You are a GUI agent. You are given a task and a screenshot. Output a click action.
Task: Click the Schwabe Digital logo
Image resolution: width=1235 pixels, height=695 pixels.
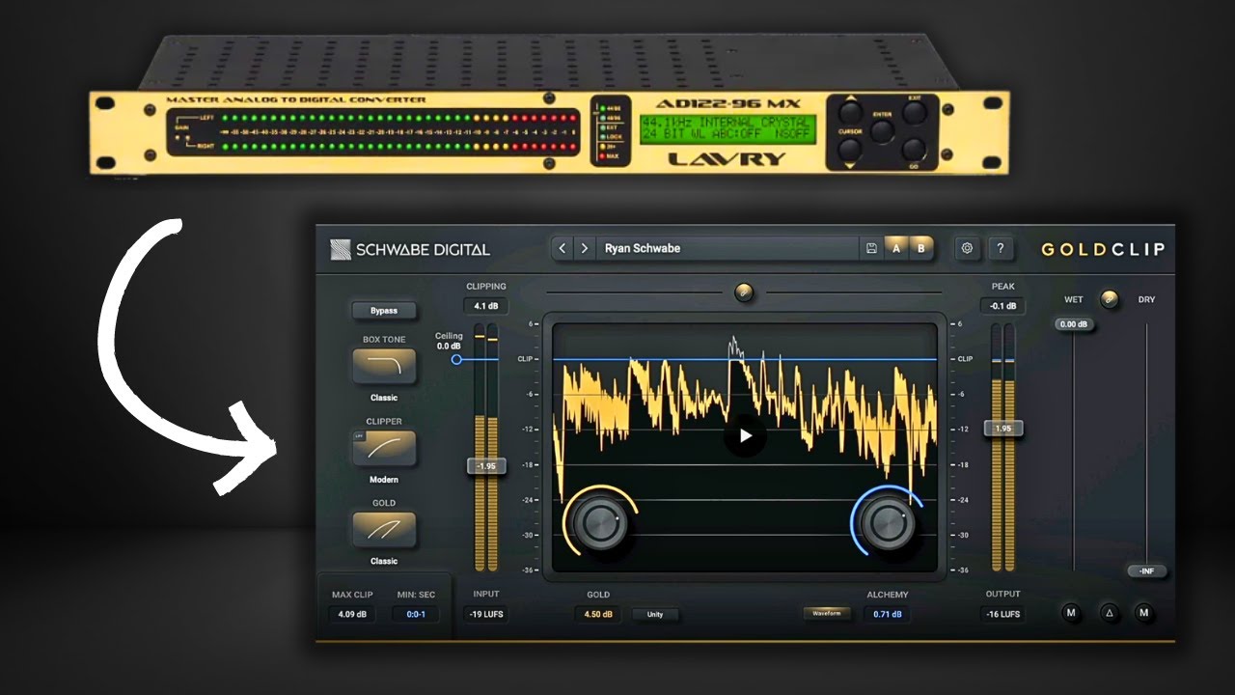click(x=410, y=249)
